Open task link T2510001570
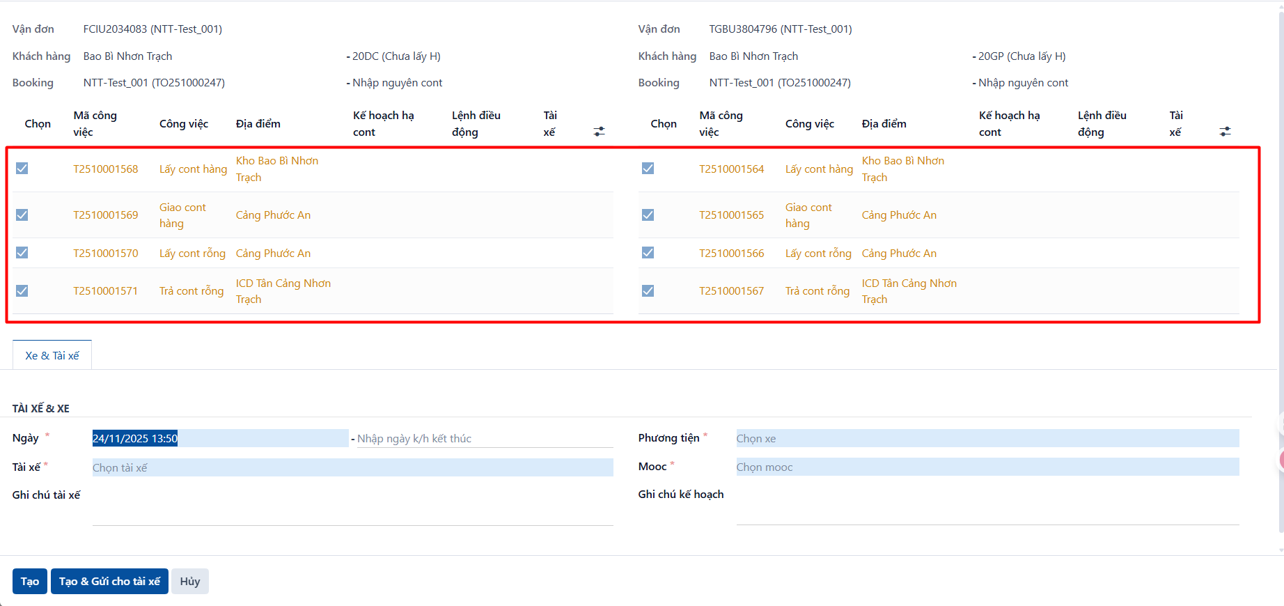This screenshot has height=606, width=1284. [x=106, y=254]
